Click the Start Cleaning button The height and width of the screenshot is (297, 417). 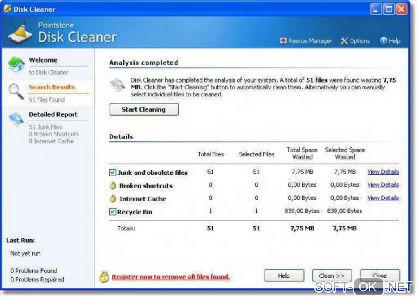(x=144, y=109)
